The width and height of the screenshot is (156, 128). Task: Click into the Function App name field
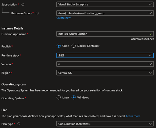pyautogui.click(x=105, y=34)
